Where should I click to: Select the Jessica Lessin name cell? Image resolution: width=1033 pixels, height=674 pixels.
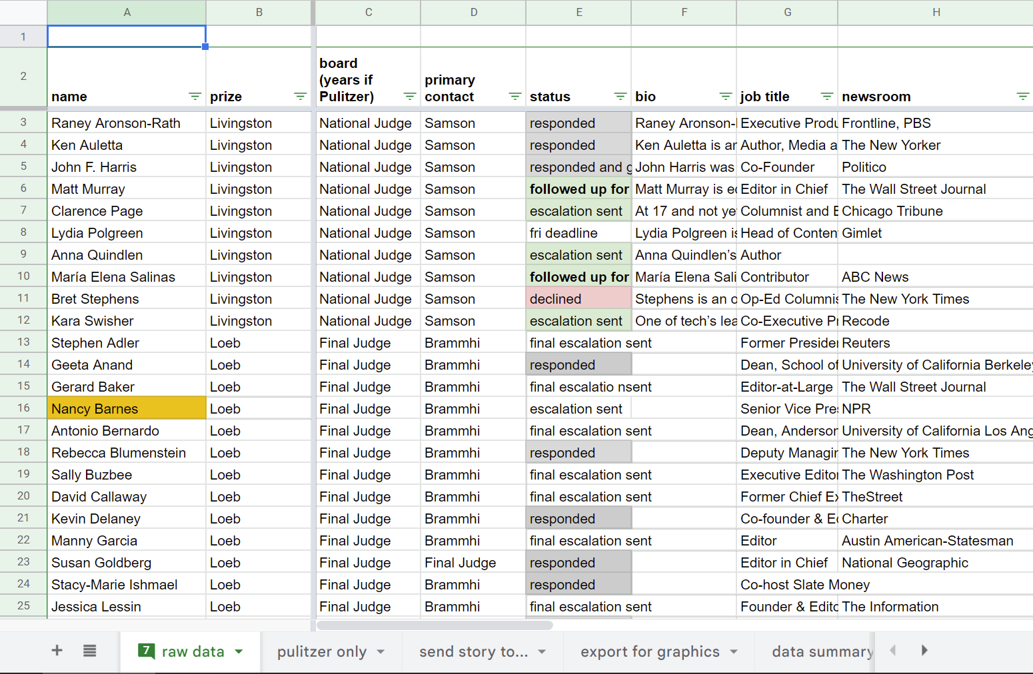[x=127, y=606]
